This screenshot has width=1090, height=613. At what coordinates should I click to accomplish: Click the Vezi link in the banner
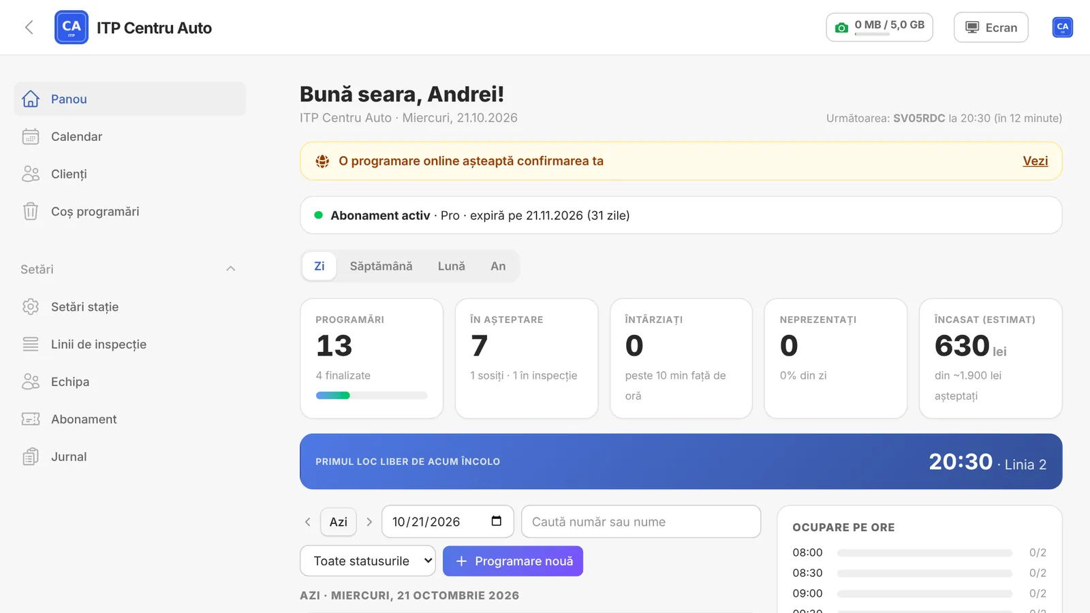(x=1035, y=161)
